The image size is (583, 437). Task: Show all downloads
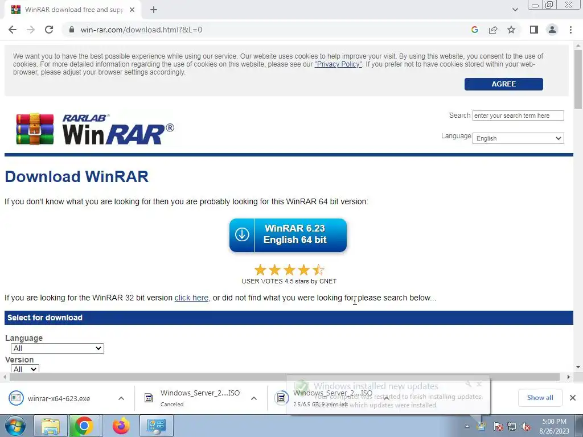(x=540, y=398)
